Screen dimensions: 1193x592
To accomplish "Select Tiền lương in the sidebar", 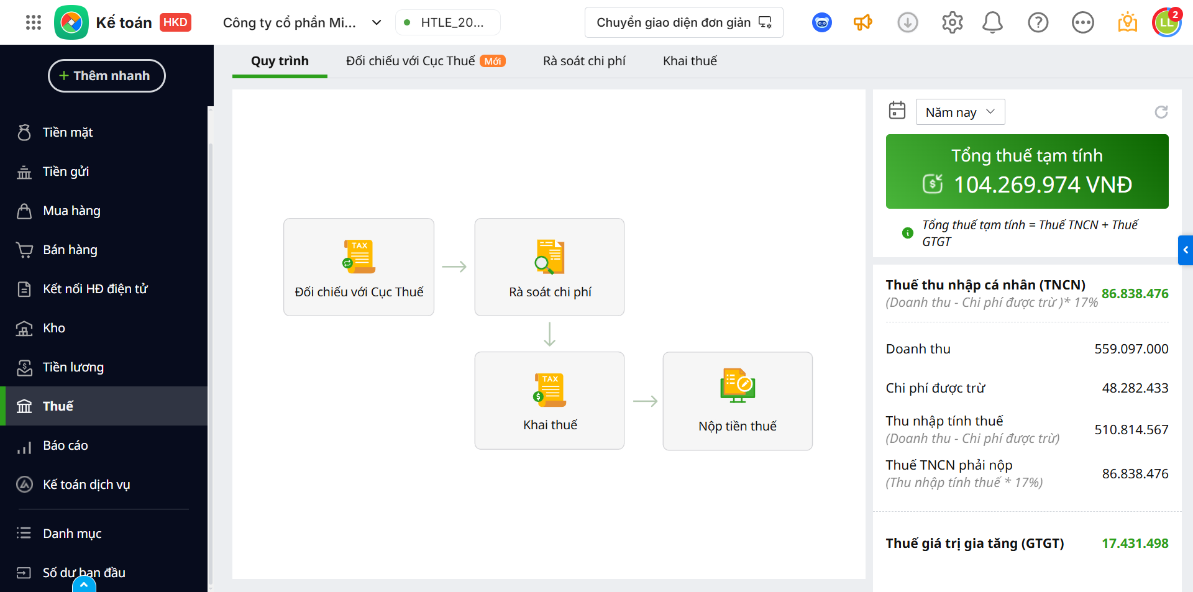I will (73, 367).
